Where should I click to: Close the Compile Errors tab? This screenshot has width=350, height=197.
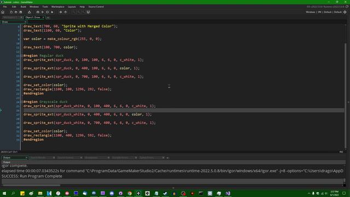point(136,158)
